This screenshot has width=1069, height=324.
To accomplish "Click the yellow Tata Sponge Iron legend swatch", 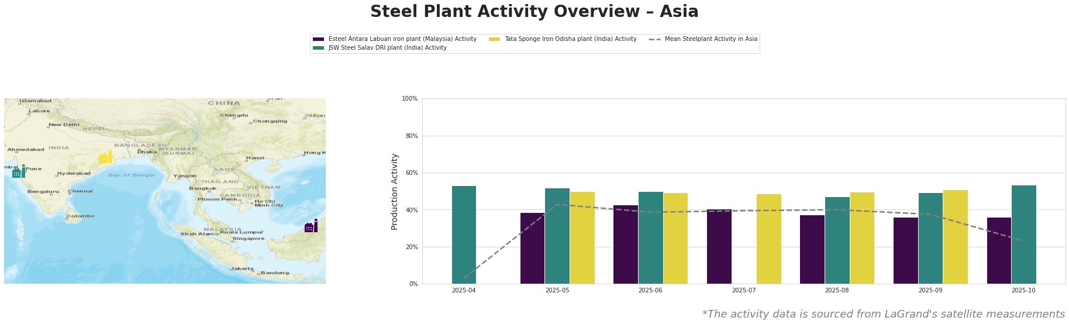I will coord(495,39).
